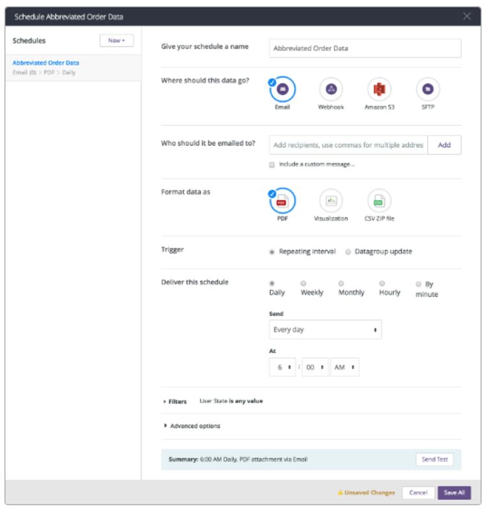Click the schedule name input field
The image size is (487, 509).
click(x=365, y=48)
